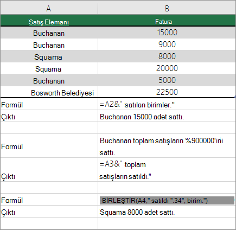Select the cell containing 5000
Screen dimensions: 236x230
coord(167,80)
